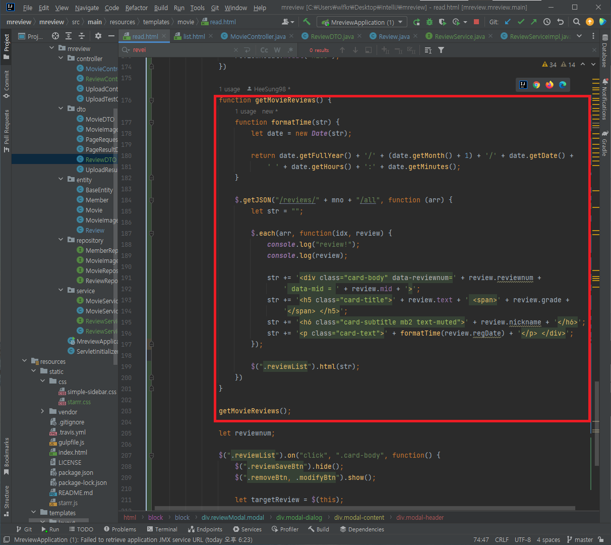Toggle Words (W) option in find bar
The image size is (611, 545).
pyautogui.click(x=277, y=50)
